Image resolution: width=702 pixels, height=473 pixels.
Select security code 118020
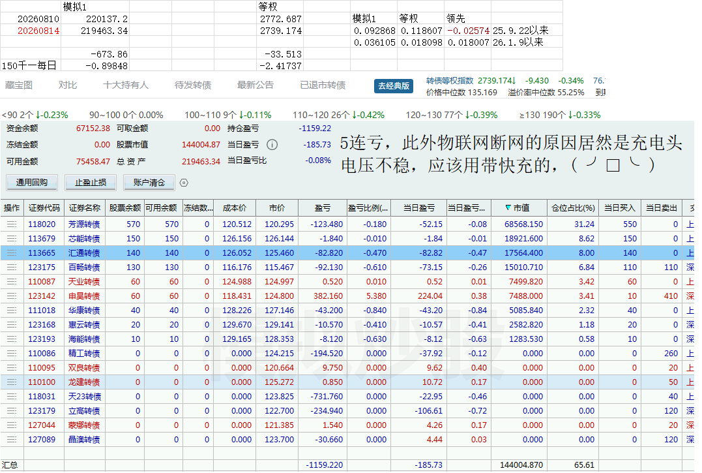(x=42, y=224)
